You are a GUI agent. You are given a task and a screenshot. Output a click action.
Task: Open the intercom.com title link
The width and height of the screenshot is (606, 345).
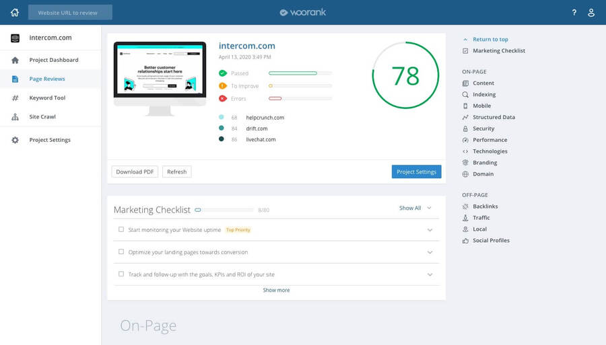247,46
